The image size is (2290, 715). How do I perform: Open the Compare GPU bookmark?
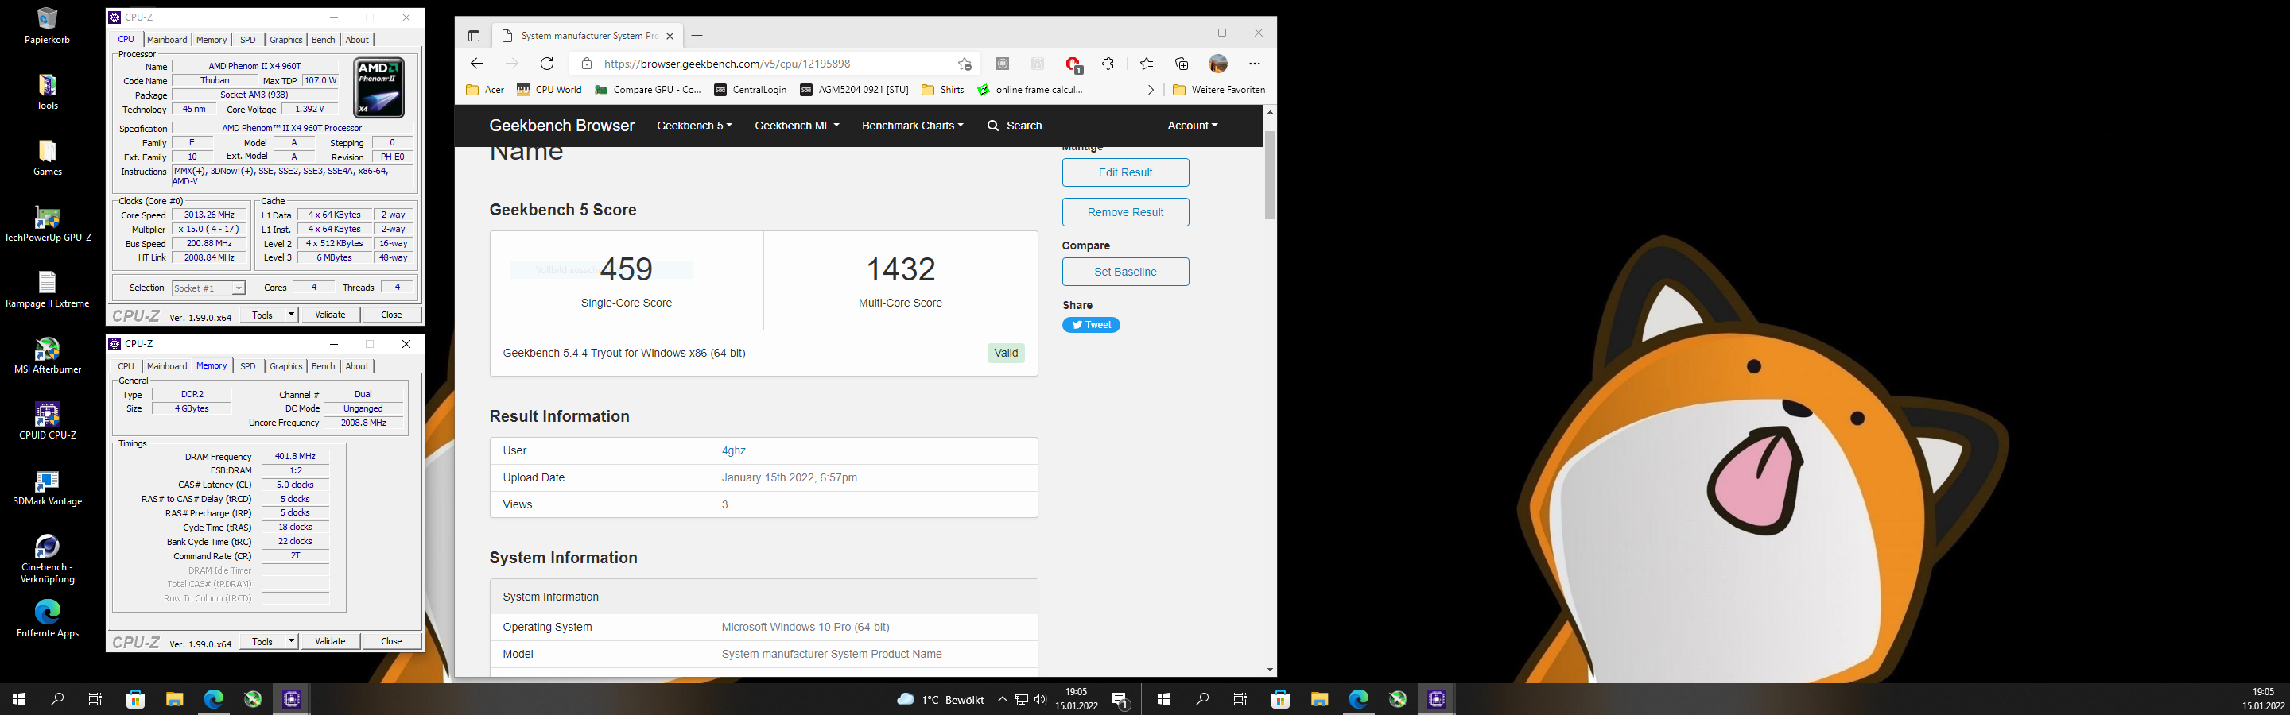tap(648, 90)
